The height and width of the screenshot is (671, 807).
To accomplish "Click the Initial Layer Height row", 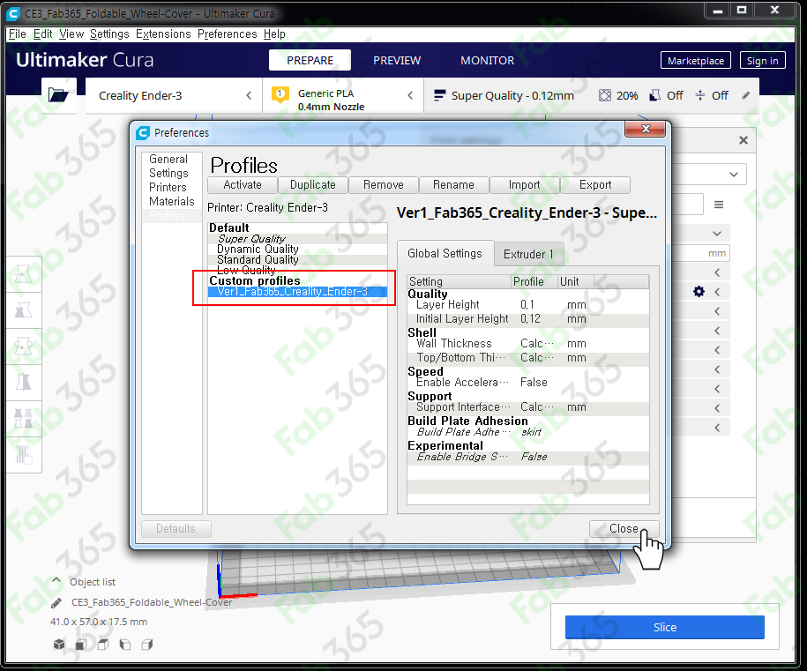I will pos(528,319).
